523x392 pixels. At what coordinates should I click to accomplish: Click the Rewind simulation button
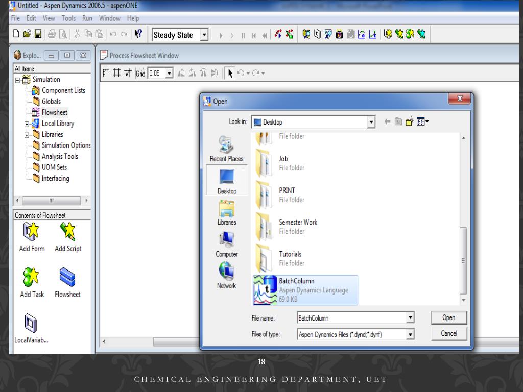click(x=265, y=35)
